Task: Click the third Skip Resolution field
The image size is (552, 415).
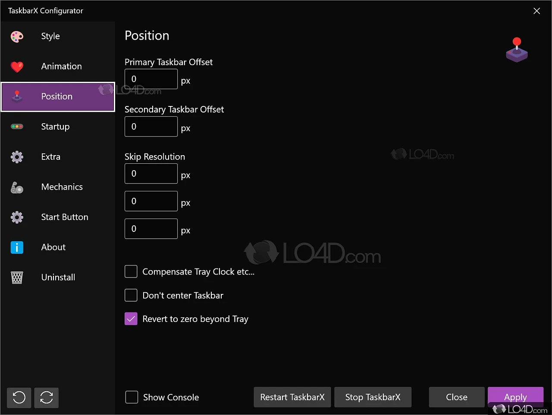Action: 151,229
